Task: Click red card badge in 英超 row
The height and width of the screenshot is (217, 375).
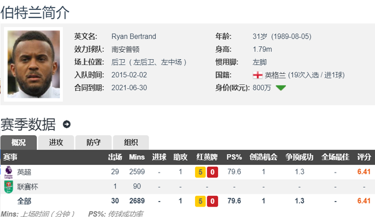Action: coord(212,172)
